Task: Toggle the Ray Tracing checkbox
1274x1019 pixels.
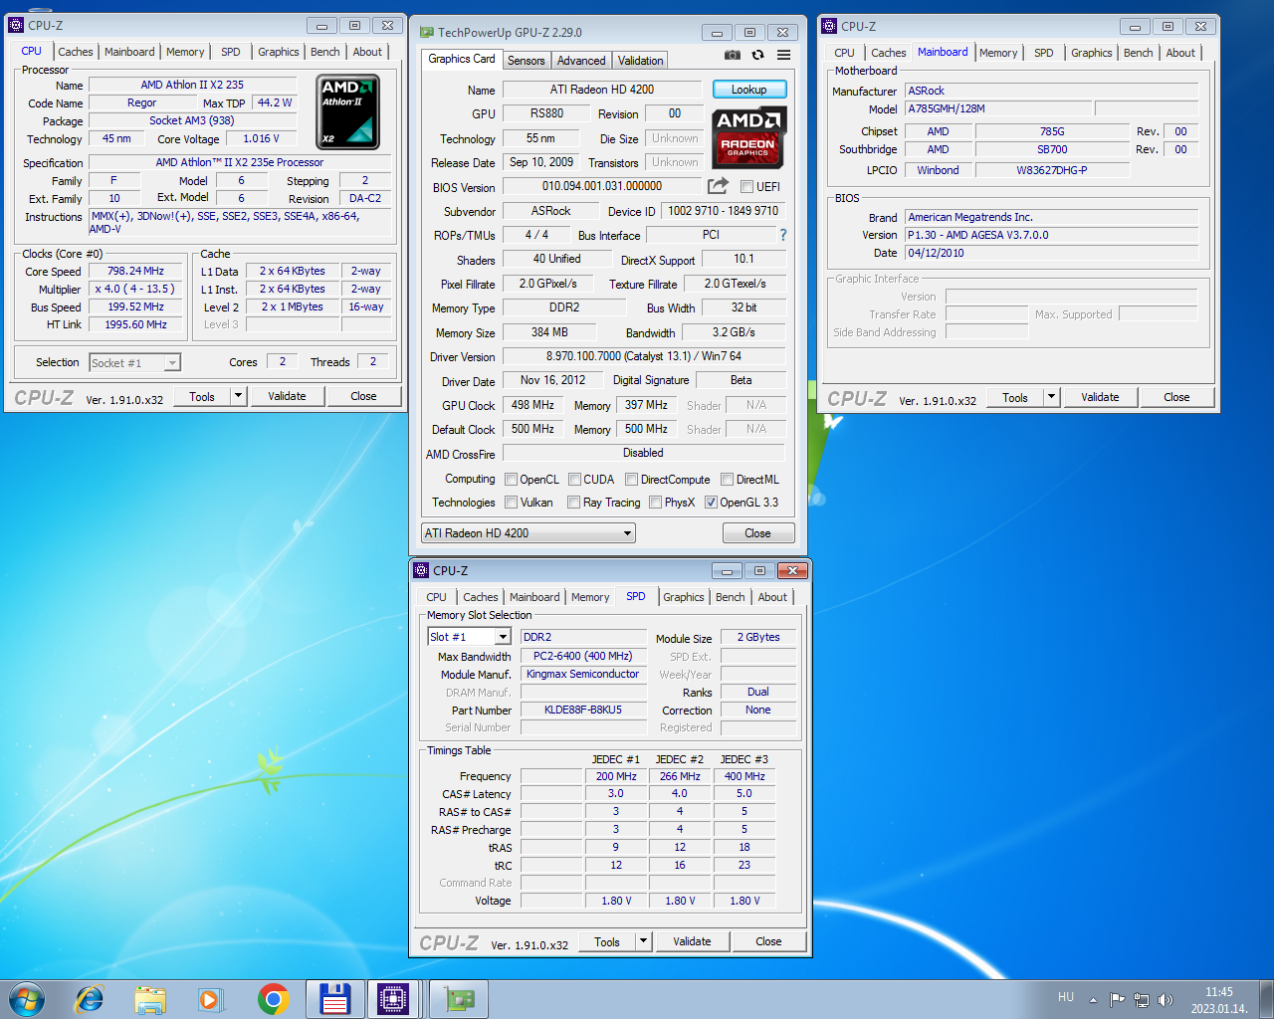Action: (573, 502)
